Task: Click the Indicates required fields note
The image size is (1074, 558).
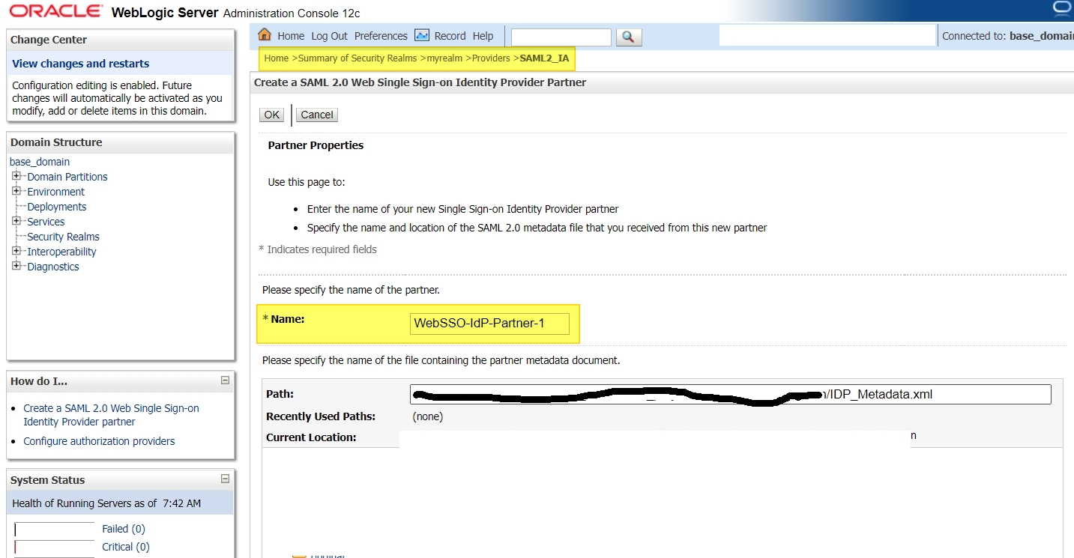Action: click(318, 249)
